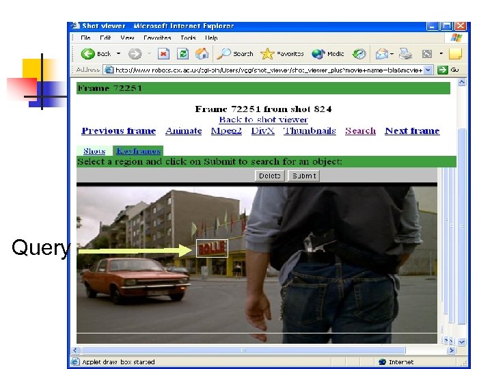Click the green Back arrow icon

pos(88,54)
